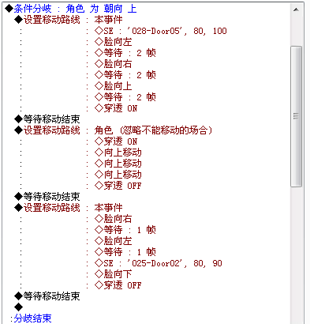The image size is (310, 324).
Task: Click the vertical scrollbar thumb
Action: 296,116
